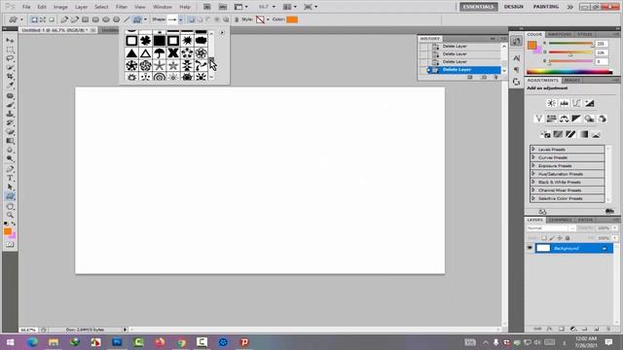The width and height of the screenshot is (623, 350).
Task: Select the Clone Stamp tool
Action: pyautogui.click(x=10, y=114)
